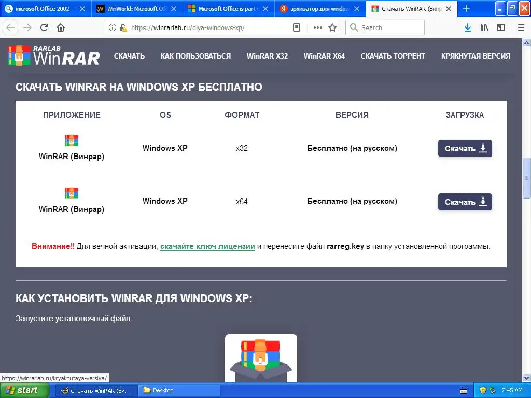Click the scrollbar up arrow
Screen dimensions: 531x398
[x=526, y=42]
